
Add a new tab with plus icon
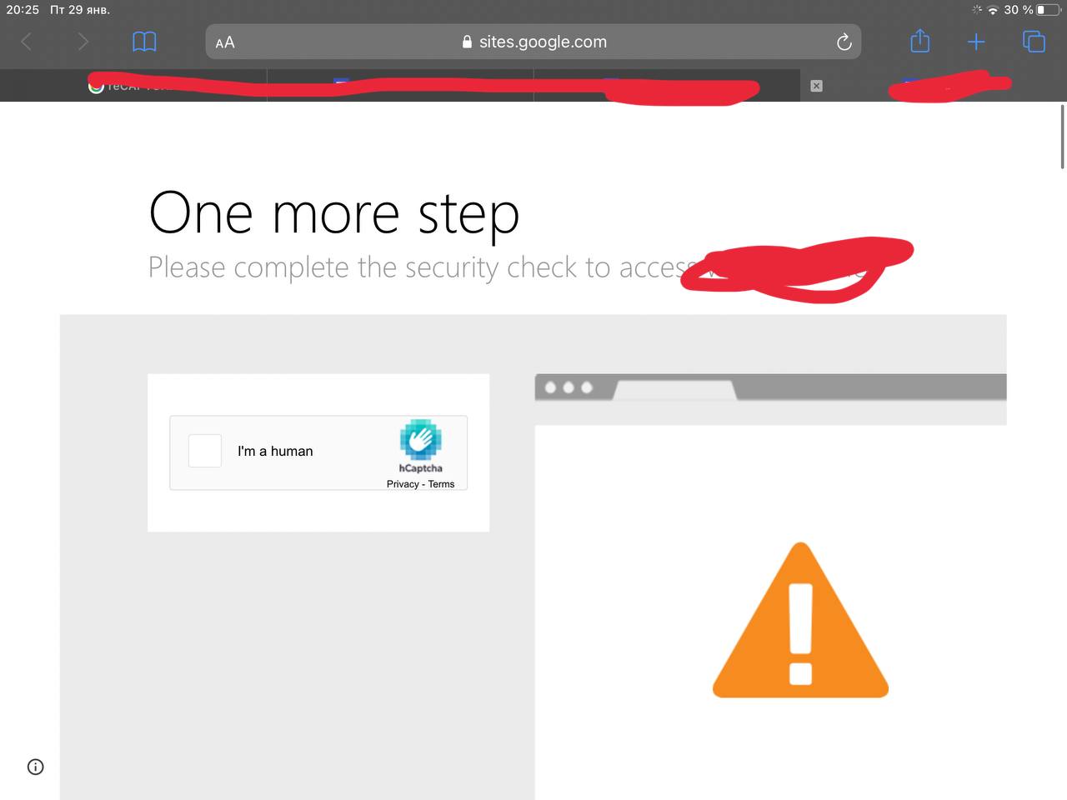click(x=976, y=42)
